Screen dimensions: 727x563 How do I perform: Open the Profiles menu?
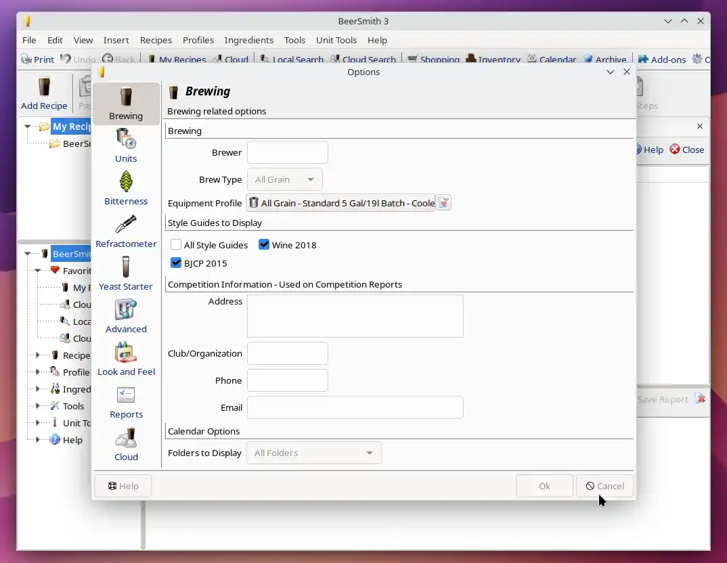[198, 41]
